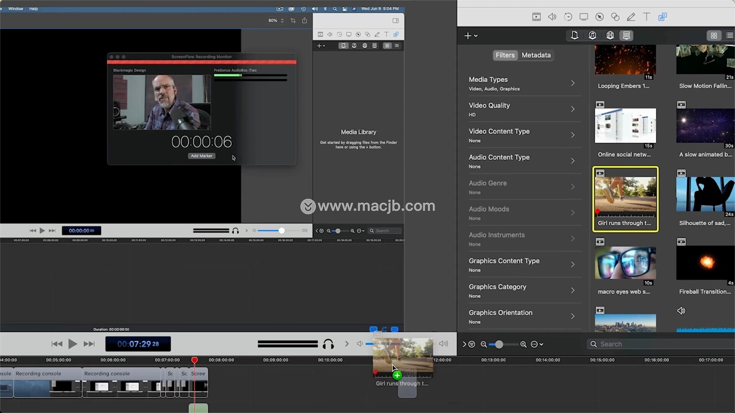The image size is (735, 413).
Task: Click the library zoom in magnifier
Action: coord(523,344)
